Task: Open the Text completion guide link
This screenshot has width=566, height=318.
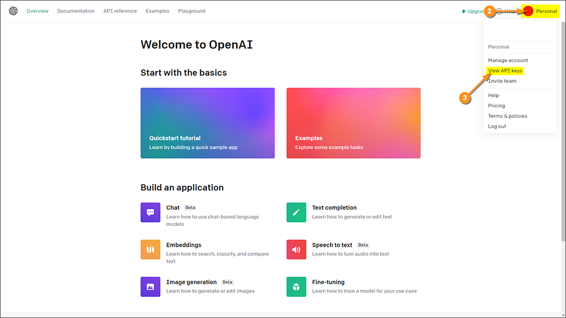Action: click(335, 208)
